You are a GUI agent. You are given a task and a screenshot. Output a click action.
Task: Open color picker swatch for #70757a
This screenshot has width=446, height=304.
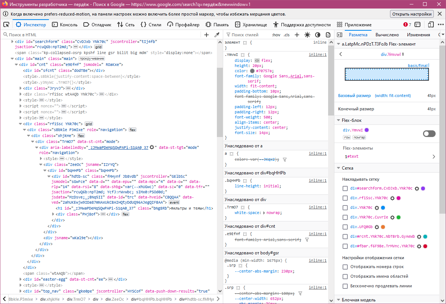(252, 71)
